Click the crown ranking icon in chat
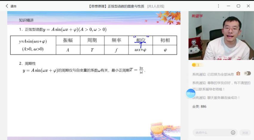The width and height of the screenshot is (254, 140). (x=238, y=74)
